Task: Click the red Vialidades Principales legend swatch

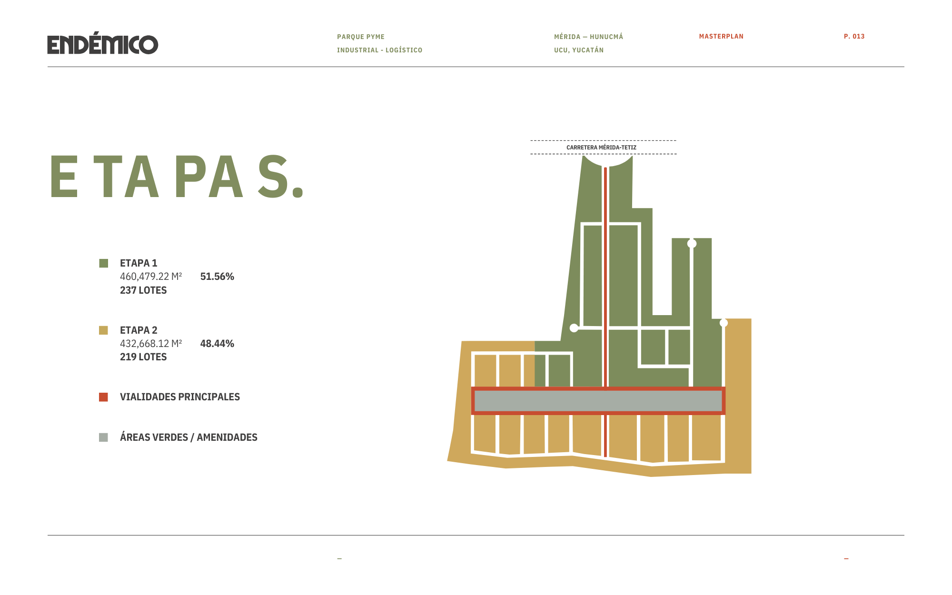Action: tap(103, 397)
